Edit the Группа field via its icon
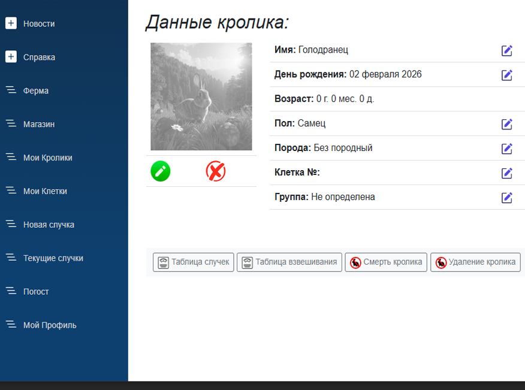Image resolution: width=525 pixels, height=390 pixels. (506, 198)
